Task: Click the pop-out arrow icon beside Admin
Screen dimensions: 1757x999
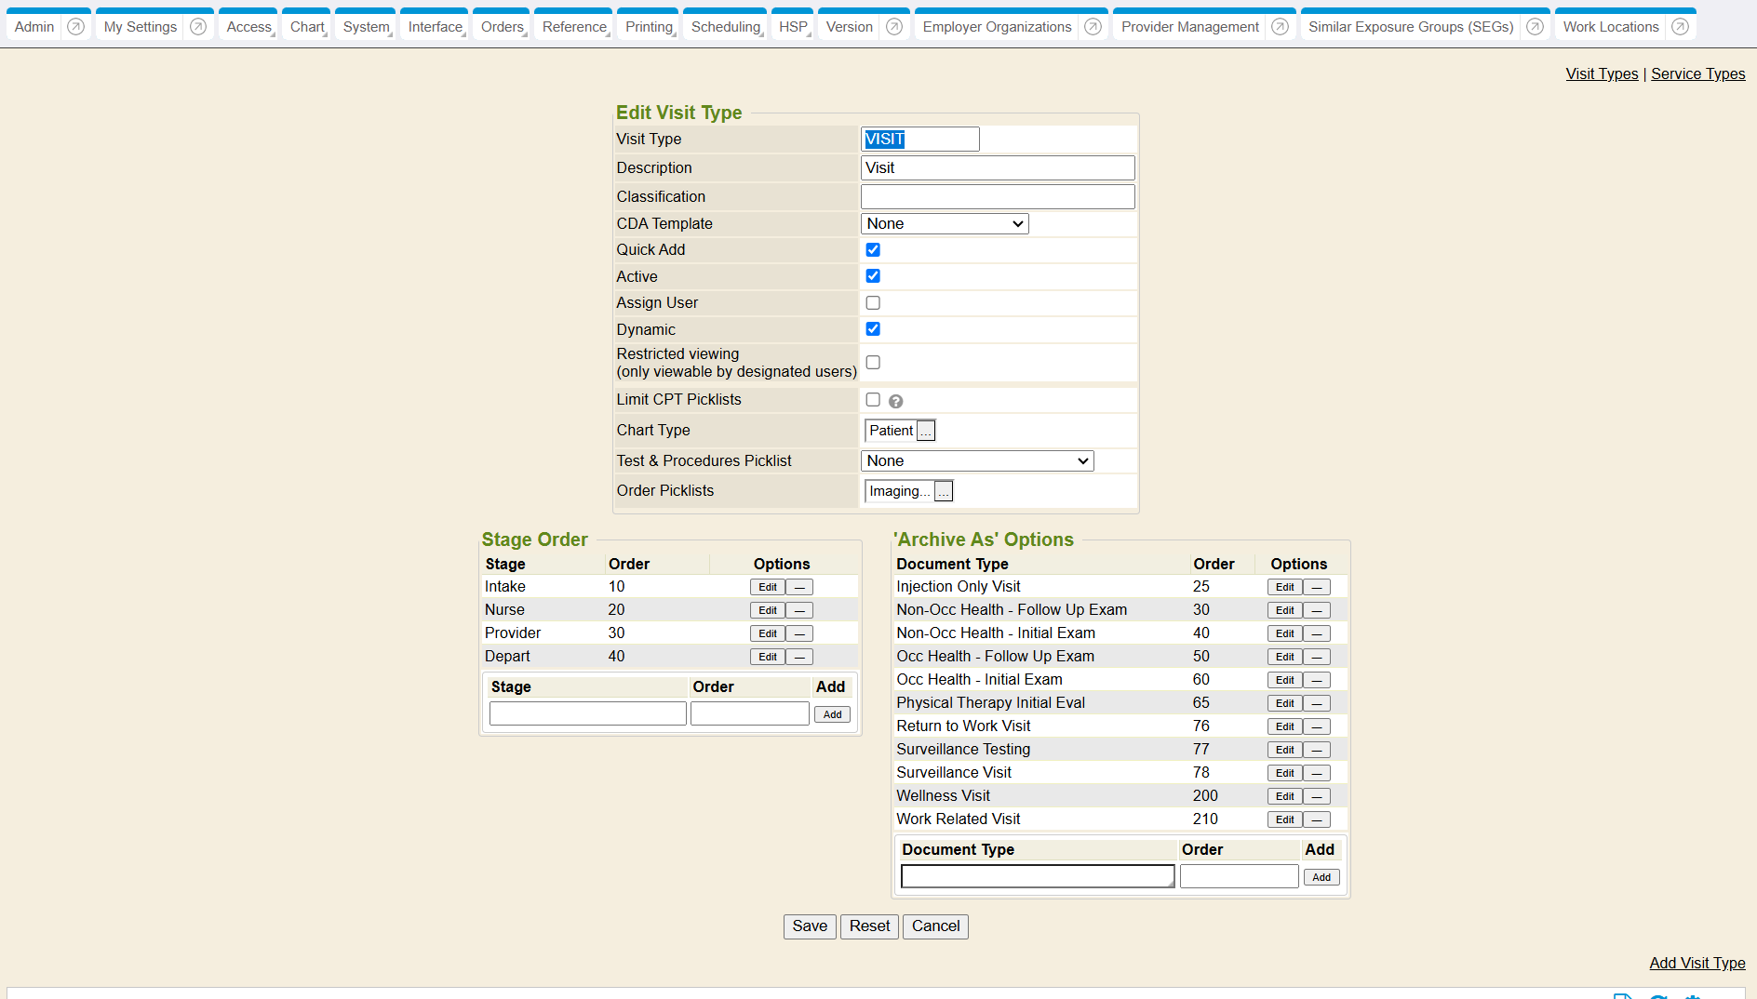Action: click(x=76, y=27)
